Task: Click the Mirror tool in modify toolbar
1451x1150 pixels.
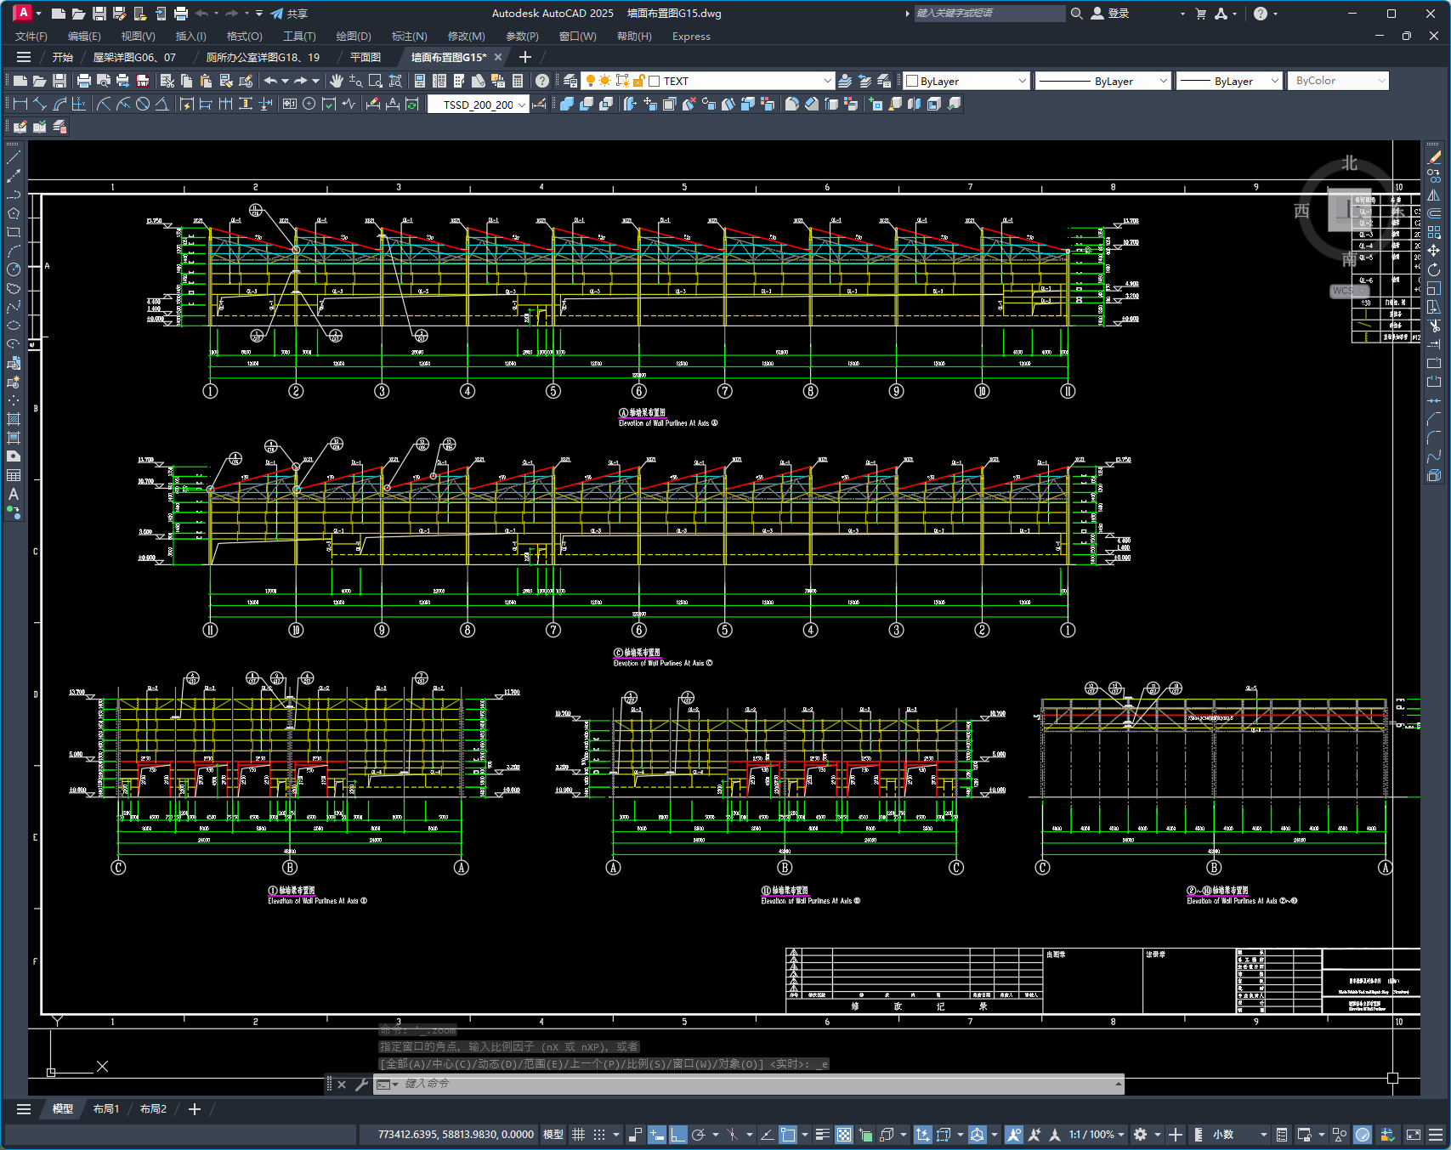Action: (1434, 195)
